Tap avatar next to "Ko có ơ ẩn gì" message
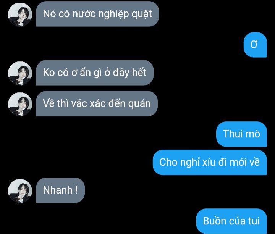The width and height of the screenshot is (275, 234). click(20, 73)
